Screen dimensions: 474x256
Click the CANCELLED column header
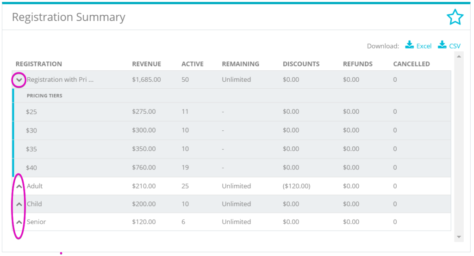coord(412,64)
